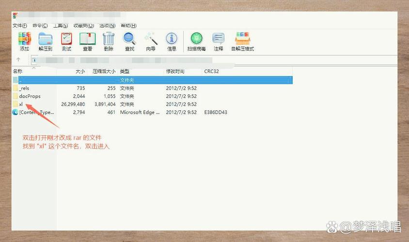The width and height of the screenshot is (409, 242).
Task: Click the WinRAR title bar app icon
Action: 15,15
